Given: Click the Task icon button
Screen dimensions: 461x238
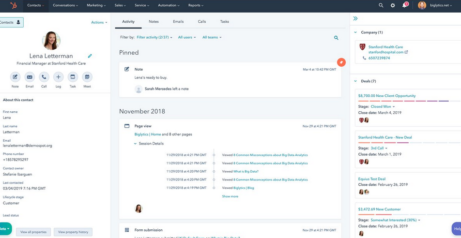Looking at the screenshot, I should (73, 77).
